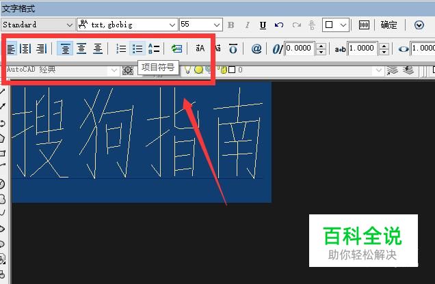
Task: Click the layer previous icon
Action: point(408,70)
